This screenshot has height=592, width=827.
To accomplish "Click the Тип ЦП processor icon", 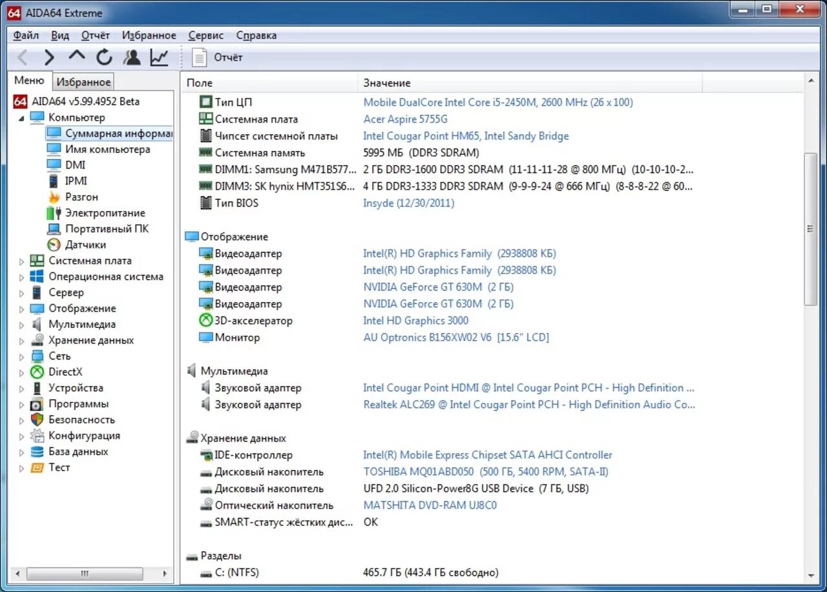I will pos(205,102).
